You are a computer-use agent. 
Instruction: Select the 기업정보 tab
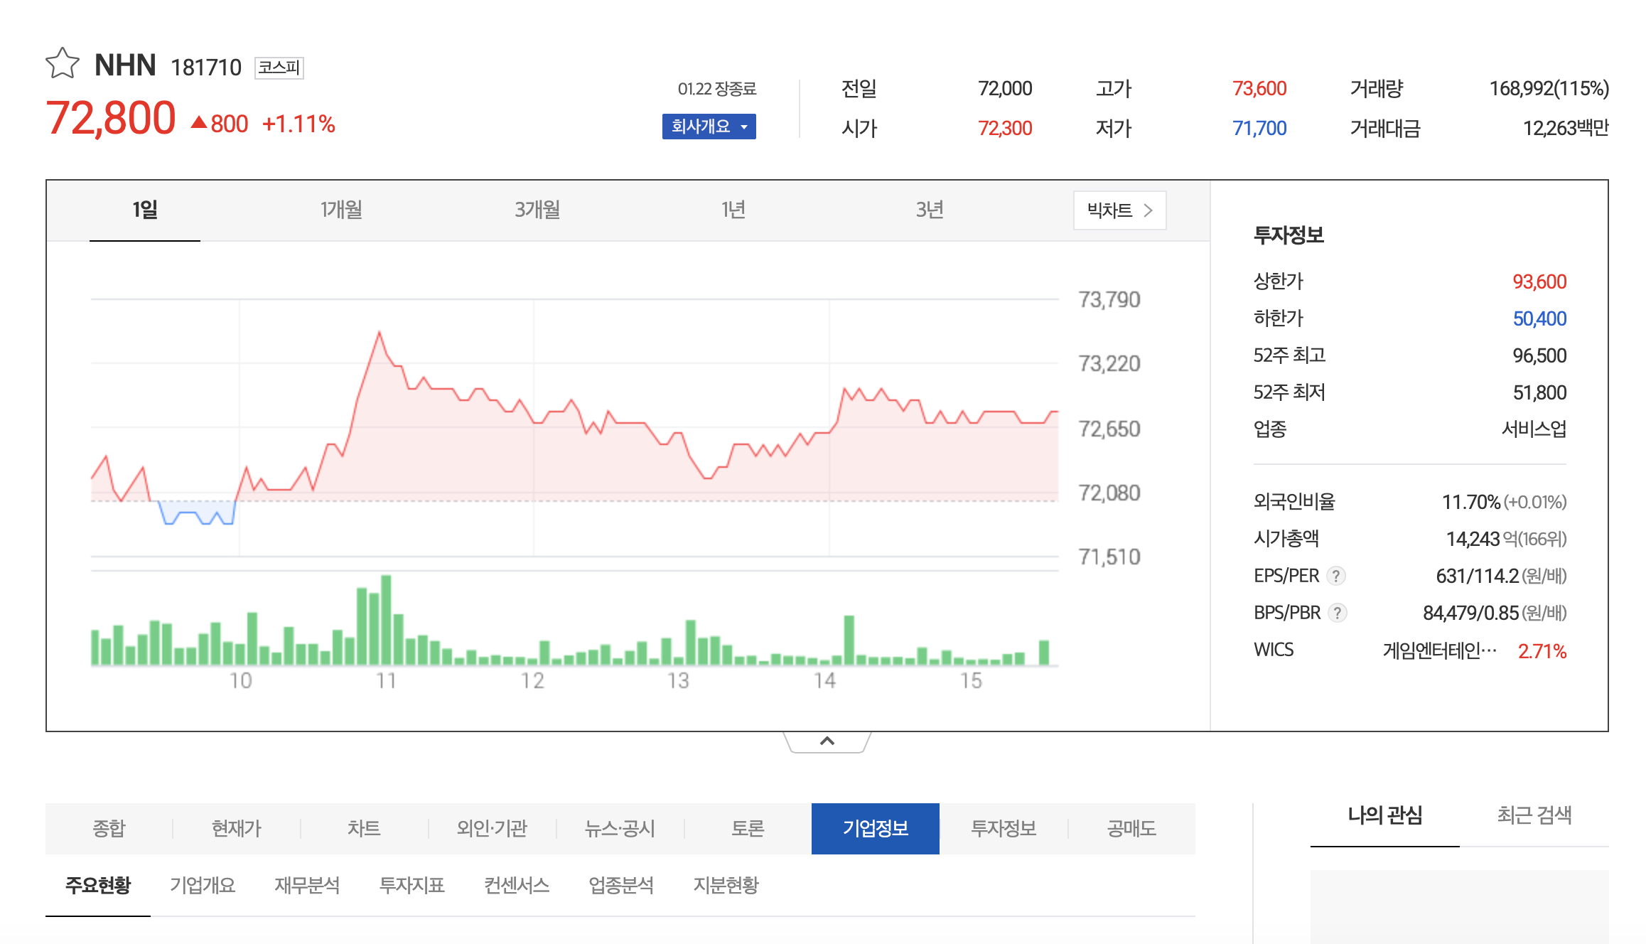pyautogui.click(x=876, y=828)
